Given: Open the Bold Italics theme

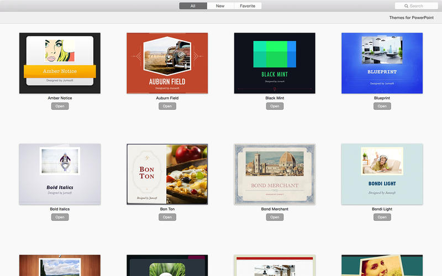Looking at the screenshot, I should 60,217.
